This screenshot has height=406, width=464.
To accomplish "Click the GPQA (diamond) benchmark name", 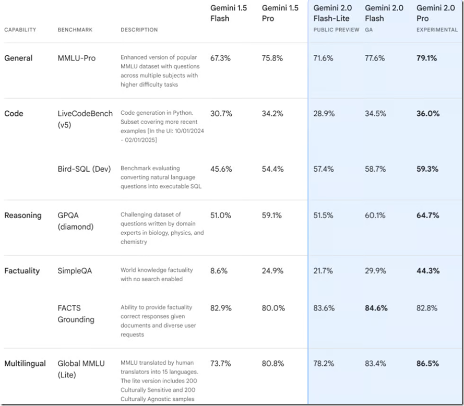I will click(x=75, y=220).
